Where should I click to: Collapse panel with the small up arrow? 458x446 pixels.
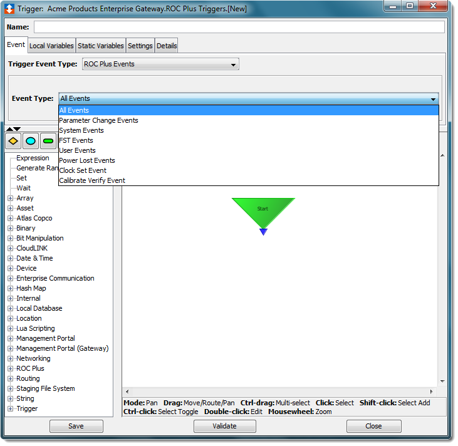(x=9, y=129)
